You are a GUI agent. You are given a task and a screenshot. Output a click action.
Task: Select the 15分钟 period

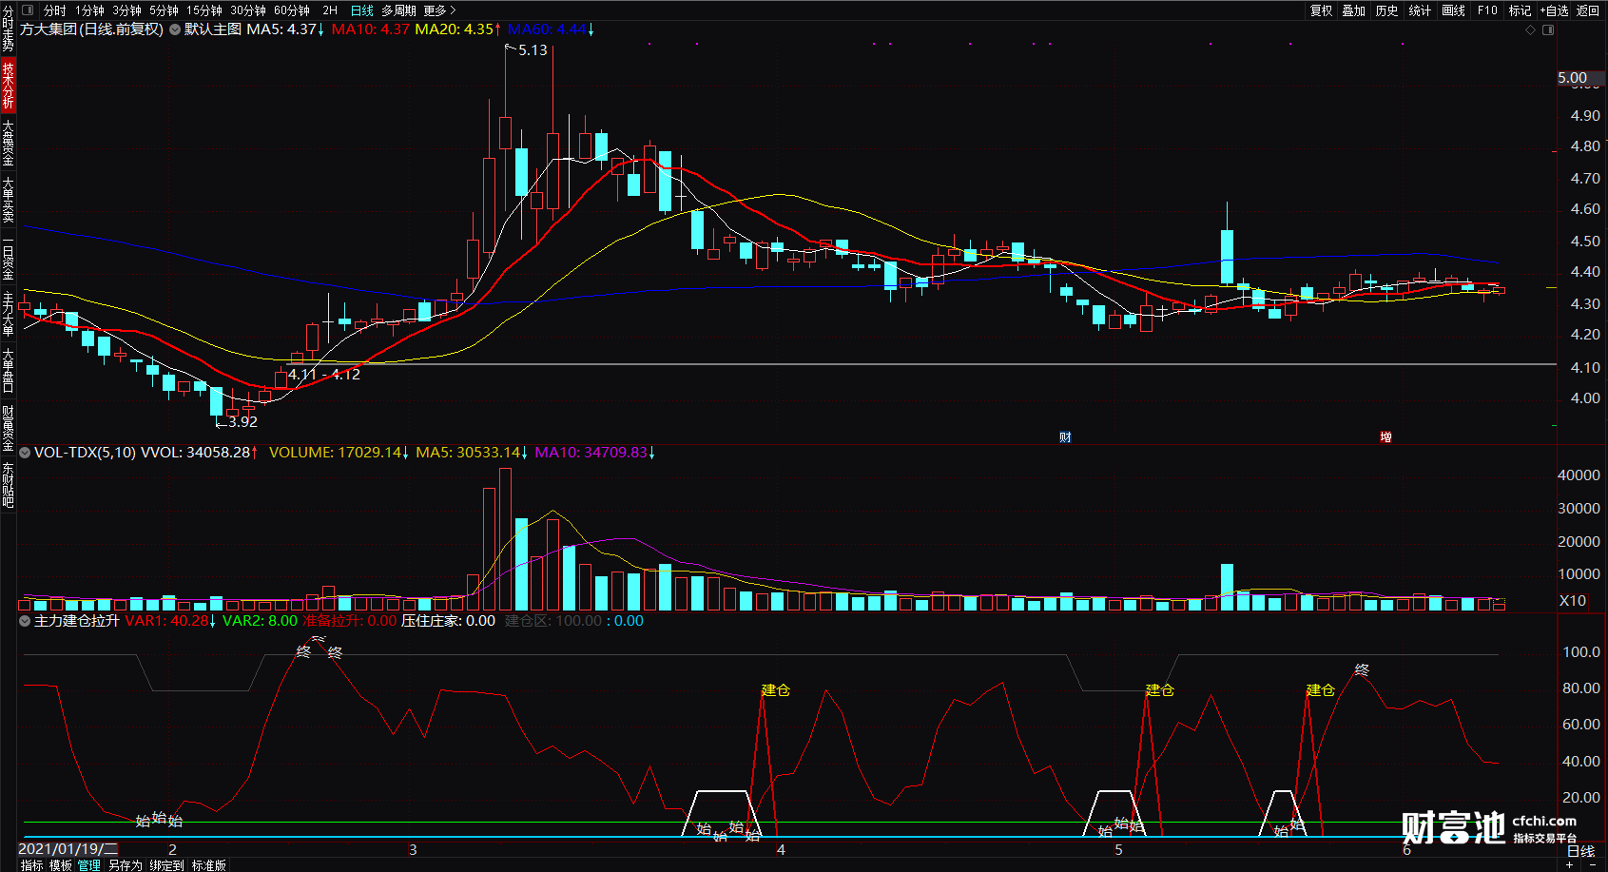tap(204, 10)
